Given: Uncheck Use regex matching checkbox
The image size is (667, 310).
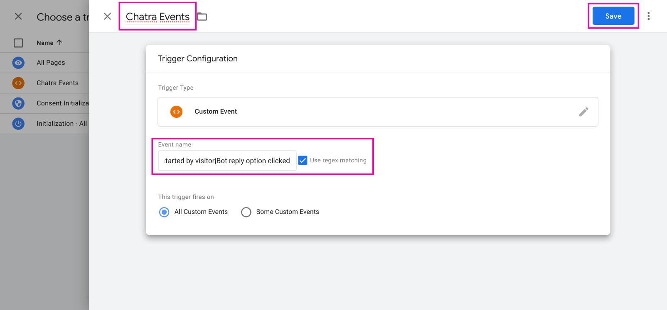Looking at the screenshot, I should click(x=303, y=161).
